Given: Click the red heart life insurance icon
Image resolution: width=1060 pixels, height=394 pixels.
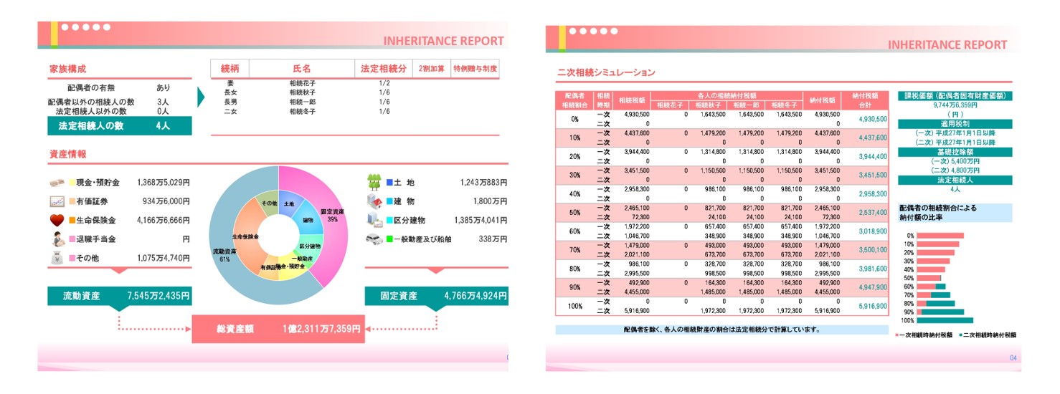Looking at the screenshot, I should (x=57, y=220).
